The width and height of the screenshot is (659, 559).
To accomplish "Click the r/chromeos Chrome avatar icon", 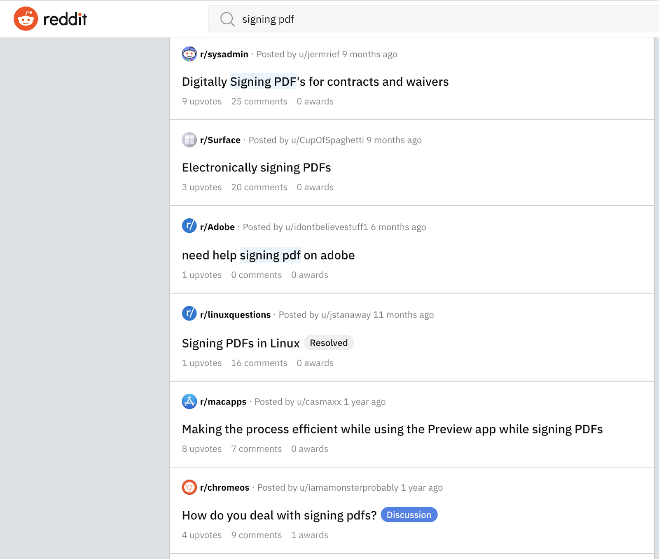I will click(x=189, y=487).
